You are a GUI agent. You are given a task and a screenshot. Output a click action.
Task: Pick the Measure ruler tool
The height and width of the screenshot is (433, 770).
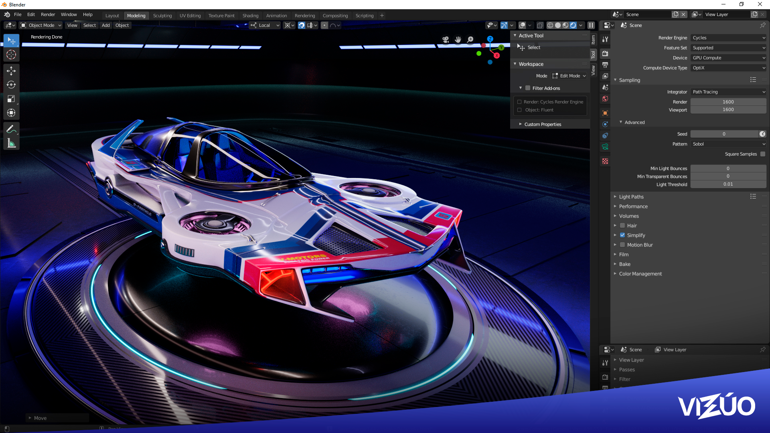11,143
